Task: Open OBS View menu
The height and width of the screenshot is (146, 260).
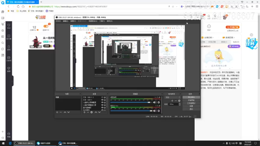Action: (x=73, y=21)
